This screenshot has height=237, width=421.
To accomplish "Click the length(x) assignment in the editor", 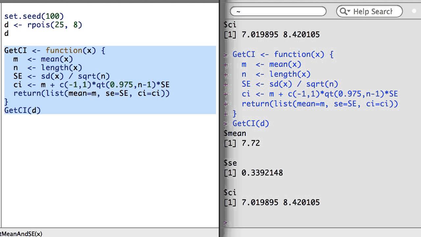I will pyautogui.click(x=47, y=67).
